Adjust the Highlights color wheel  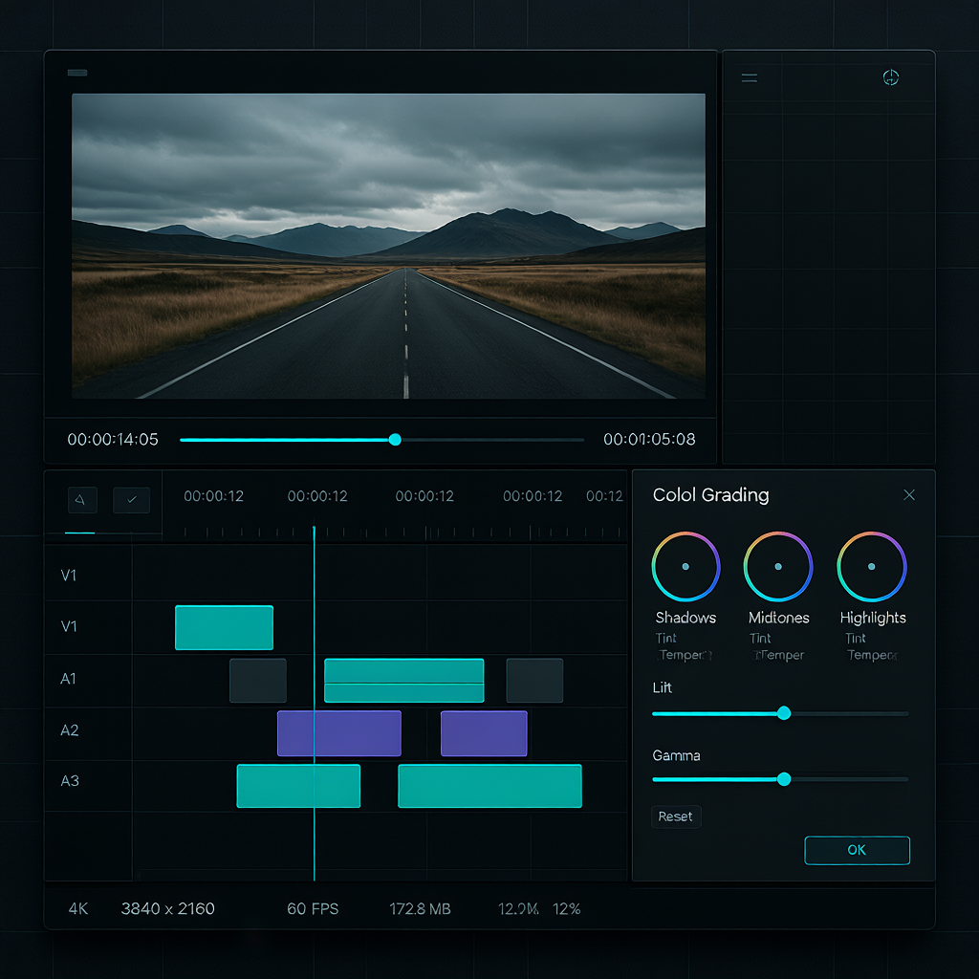pos(872,566)
